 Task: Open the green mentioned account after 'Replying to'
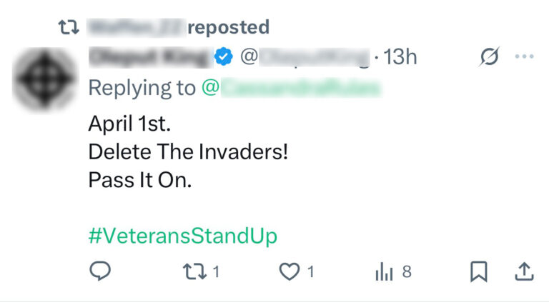point(292,88)
